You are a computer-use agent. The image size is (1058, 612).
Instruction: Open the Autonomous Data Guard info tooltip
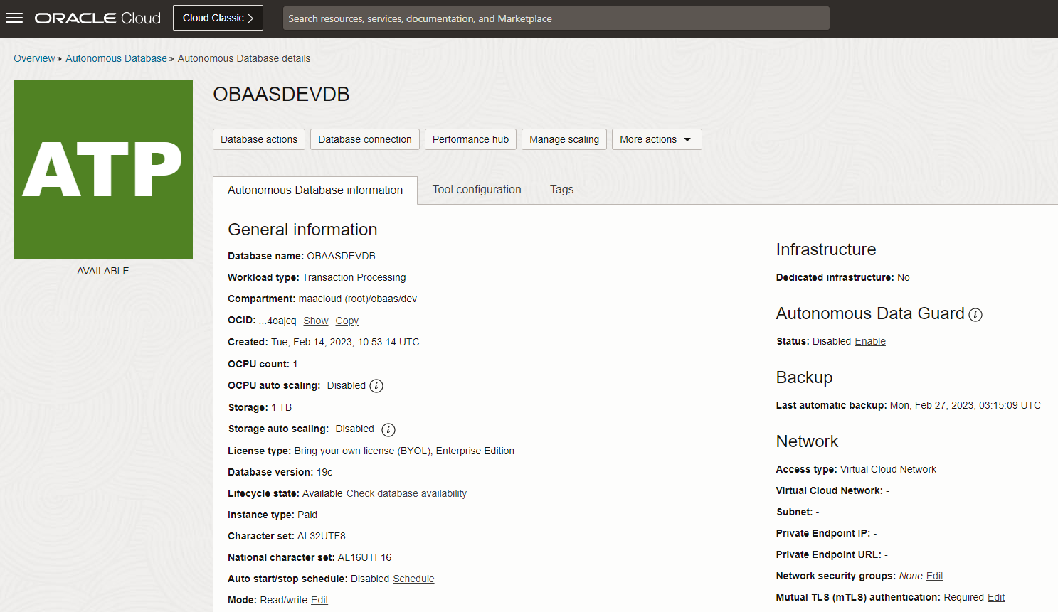pyautogui.click(x=975, y=314)
